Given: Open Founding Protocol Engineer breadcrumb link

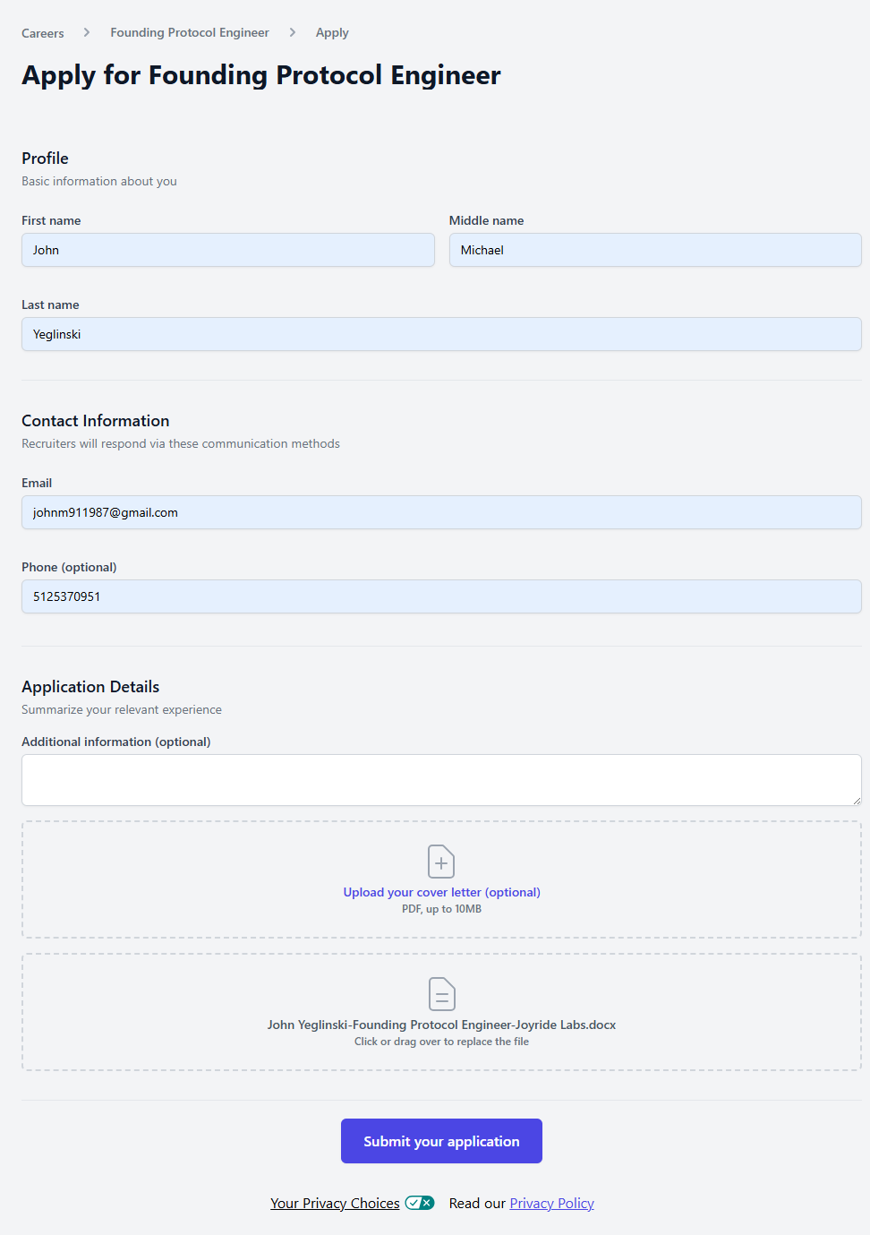Looking at the screenshot, I should [190, 33].
